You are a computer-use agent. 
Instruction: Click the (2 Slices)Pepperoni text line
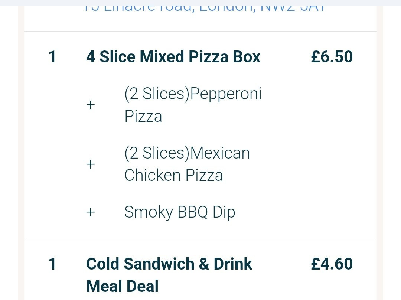[193, 94]
